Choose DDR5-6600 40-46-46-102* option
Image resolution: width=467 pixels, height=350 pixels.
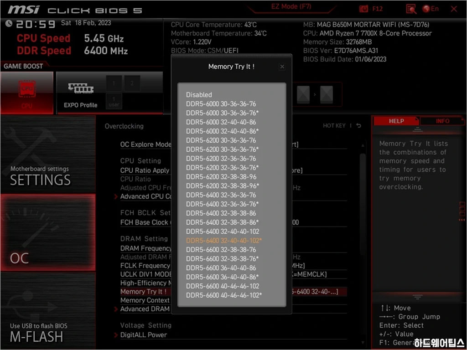point(224,295)
